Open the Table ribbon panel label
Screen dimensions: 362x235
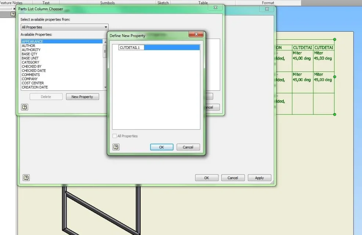tap(203, 3)
